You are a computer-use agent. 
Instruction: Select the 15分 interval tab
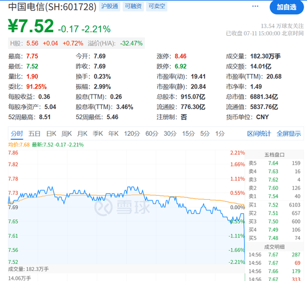(188, 134)
